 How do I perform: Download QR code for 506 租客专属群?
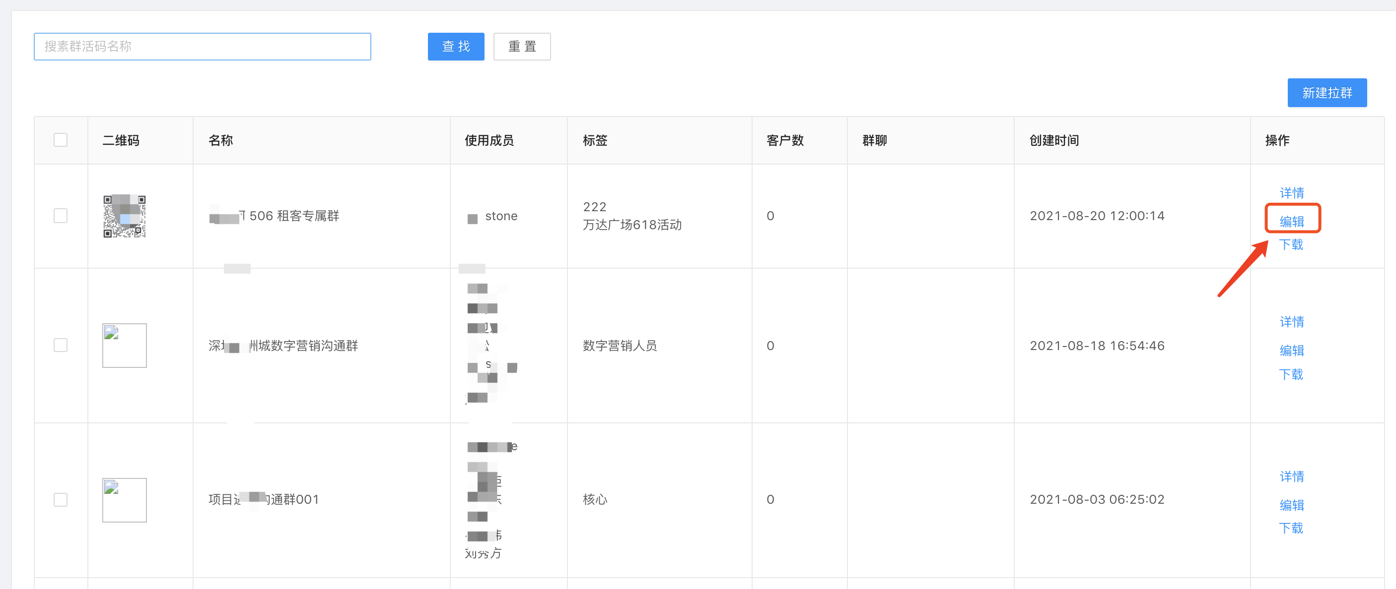1291,245
